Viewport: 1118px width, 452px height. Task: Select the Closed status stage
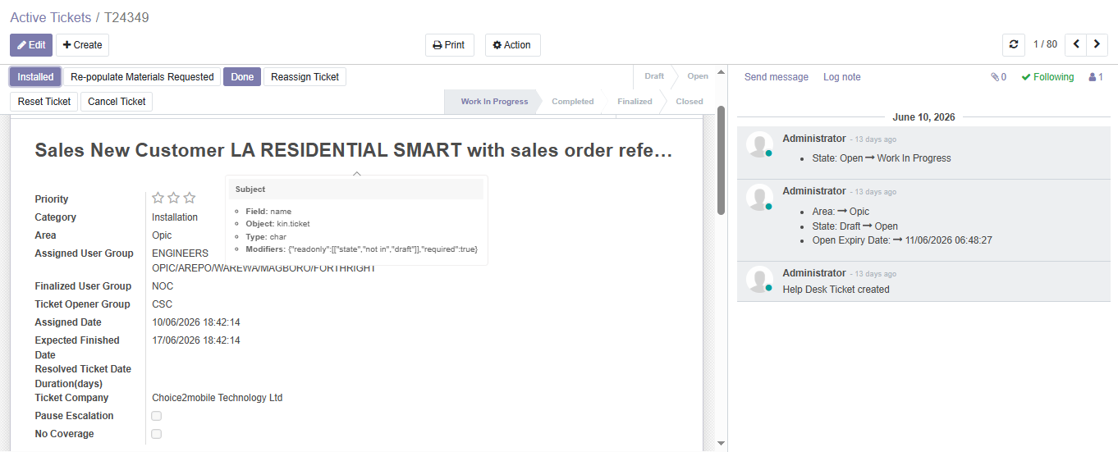[x=690, y=102]
